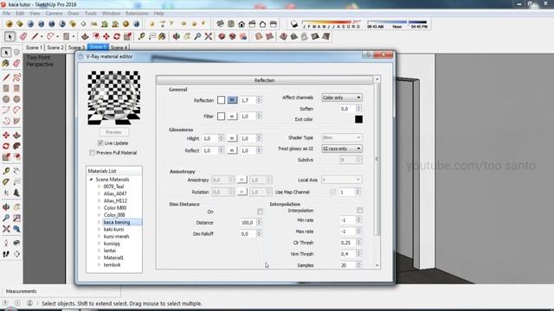The width and height of the screenshot is (554, 311).
Task: Click Zoom Extents in the top toolbar
Action: (x=209, y=36)
